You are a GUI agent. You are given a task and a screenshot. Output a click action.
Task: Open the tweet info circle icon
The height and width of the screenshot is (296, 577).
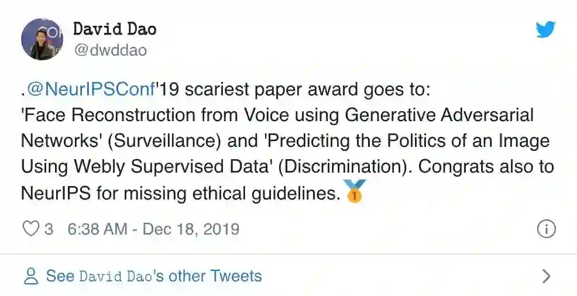point(545,229)
